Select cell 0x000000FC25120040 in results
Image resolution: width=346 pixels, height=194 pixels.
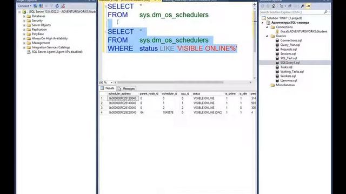tap(123, 98)
